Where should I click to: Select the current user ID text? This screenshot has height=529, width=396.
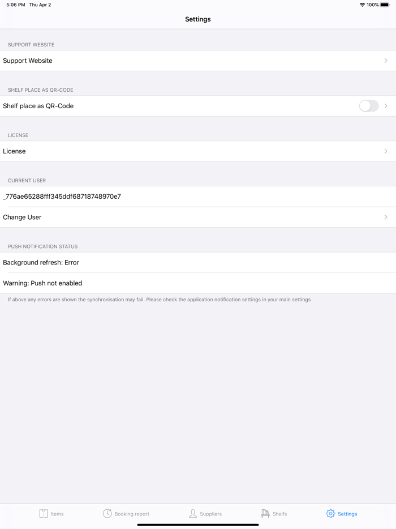[62, 197]
